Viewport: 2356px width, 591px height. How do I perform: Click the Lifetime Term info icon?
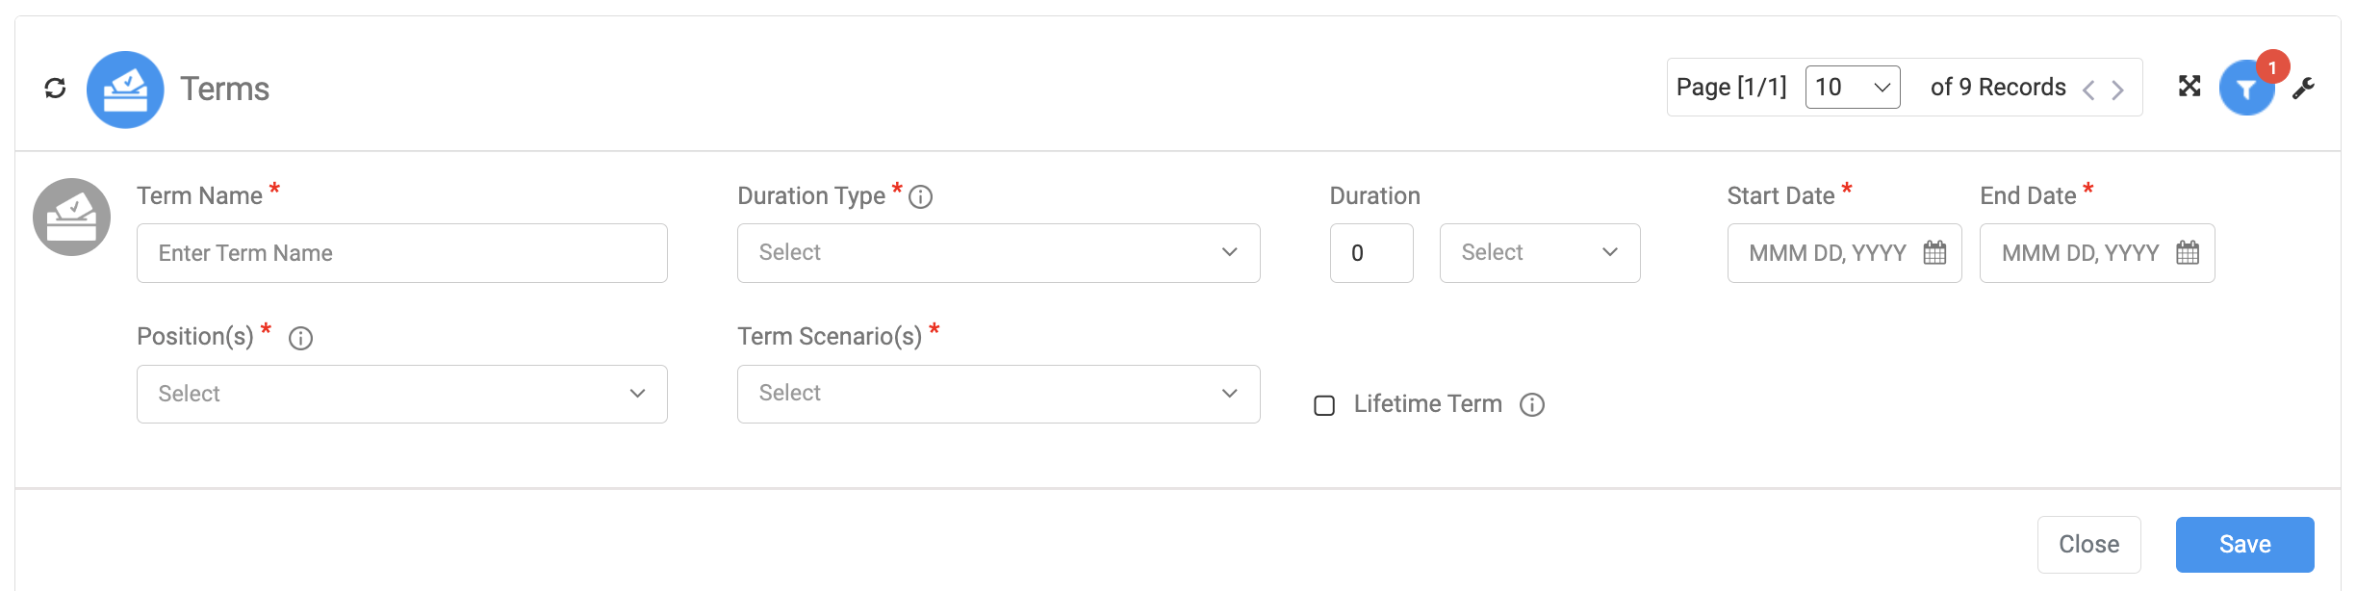pyautogui.click(x=1532, y=405)
